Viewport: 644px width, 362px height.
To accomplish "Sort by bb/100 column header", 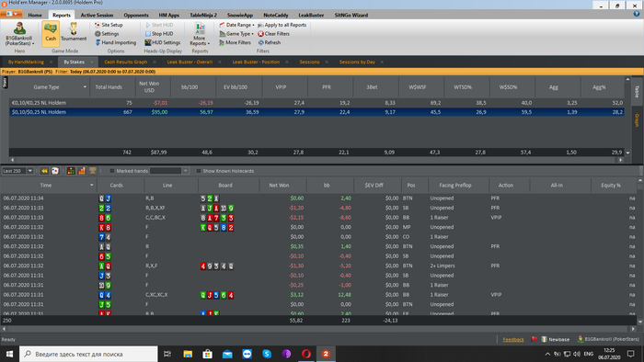I will point(190,87).
